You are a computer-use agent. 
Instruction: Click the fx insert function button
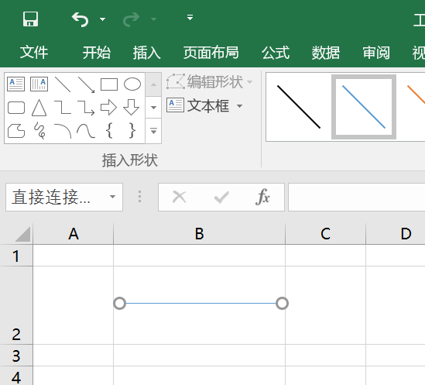(x=262, y=197)
